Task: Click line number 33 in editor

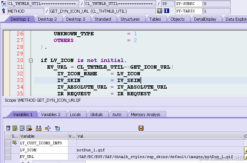Action: click(20, 80)
